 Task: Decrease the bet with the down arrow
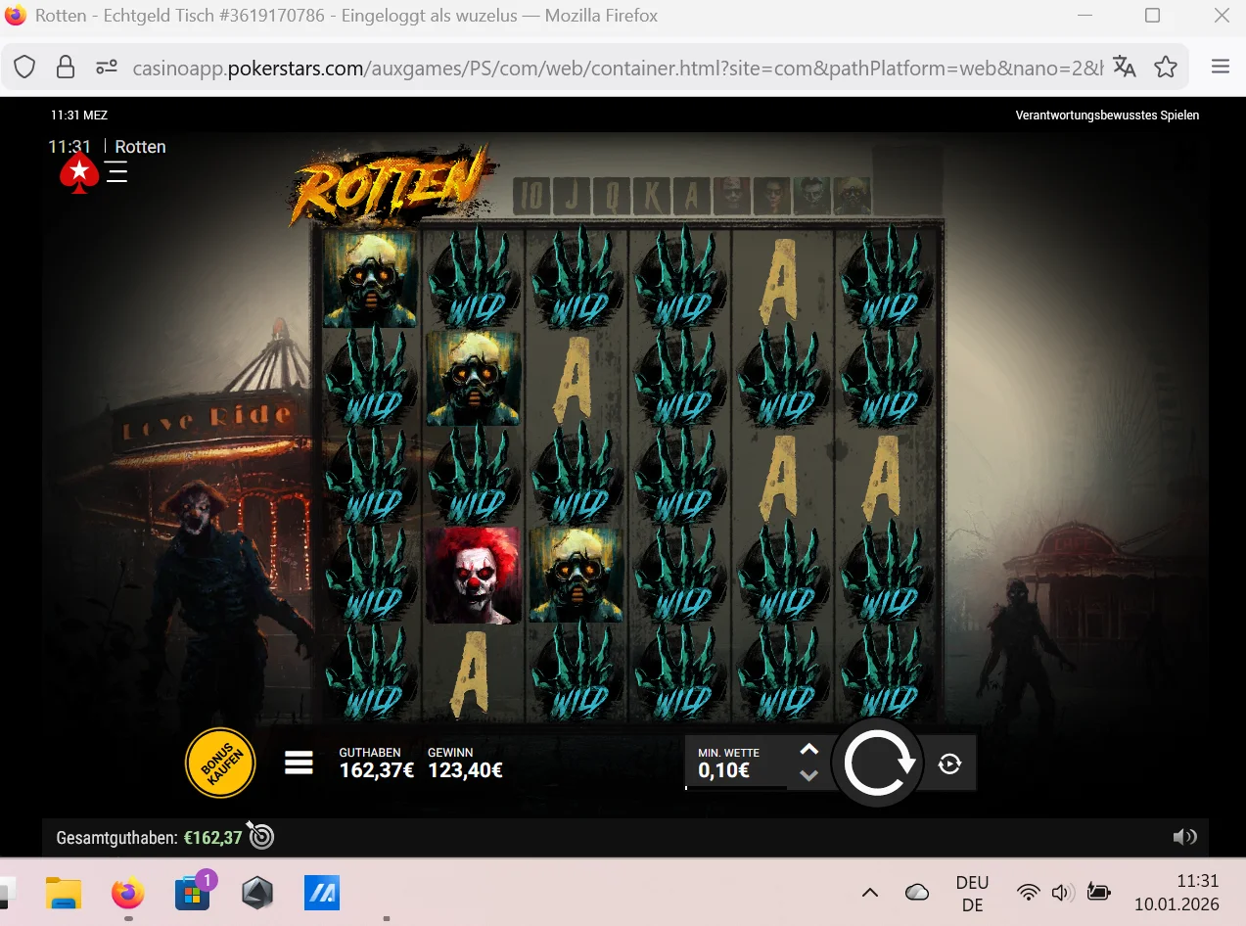click(x=808, y=775)
